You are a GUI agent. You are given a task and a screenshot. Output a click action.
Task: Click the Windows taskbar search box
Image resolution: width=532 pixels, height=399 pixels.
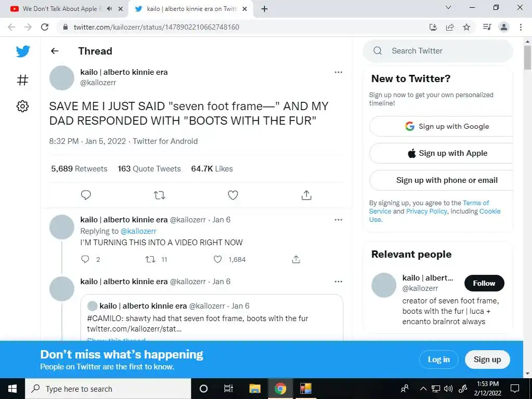click(x=108, y=389)
